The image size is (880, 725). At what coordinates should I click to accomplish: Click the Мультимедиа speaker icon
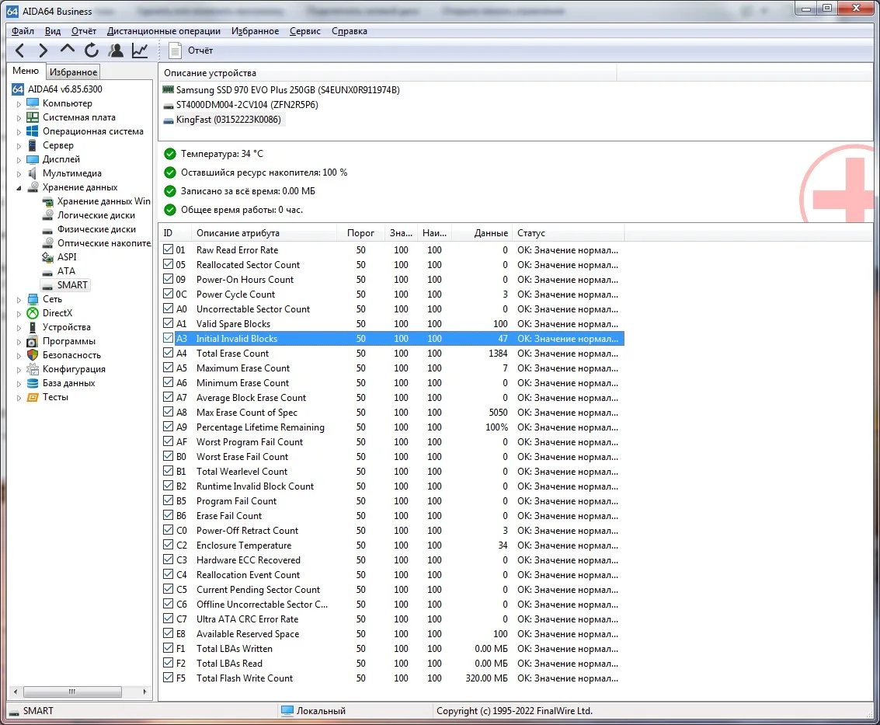pyautogui.click(x=33, y=173)
